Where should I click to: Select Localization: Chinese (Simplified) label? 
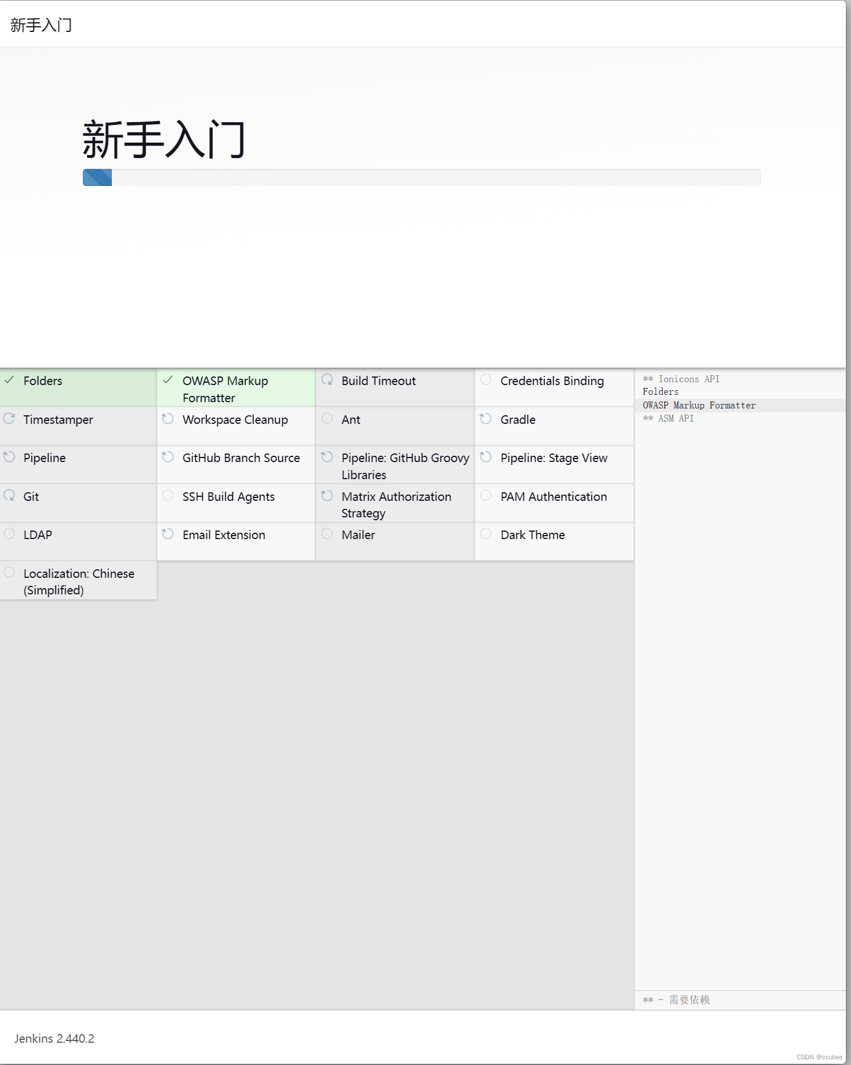click(79, 582)
